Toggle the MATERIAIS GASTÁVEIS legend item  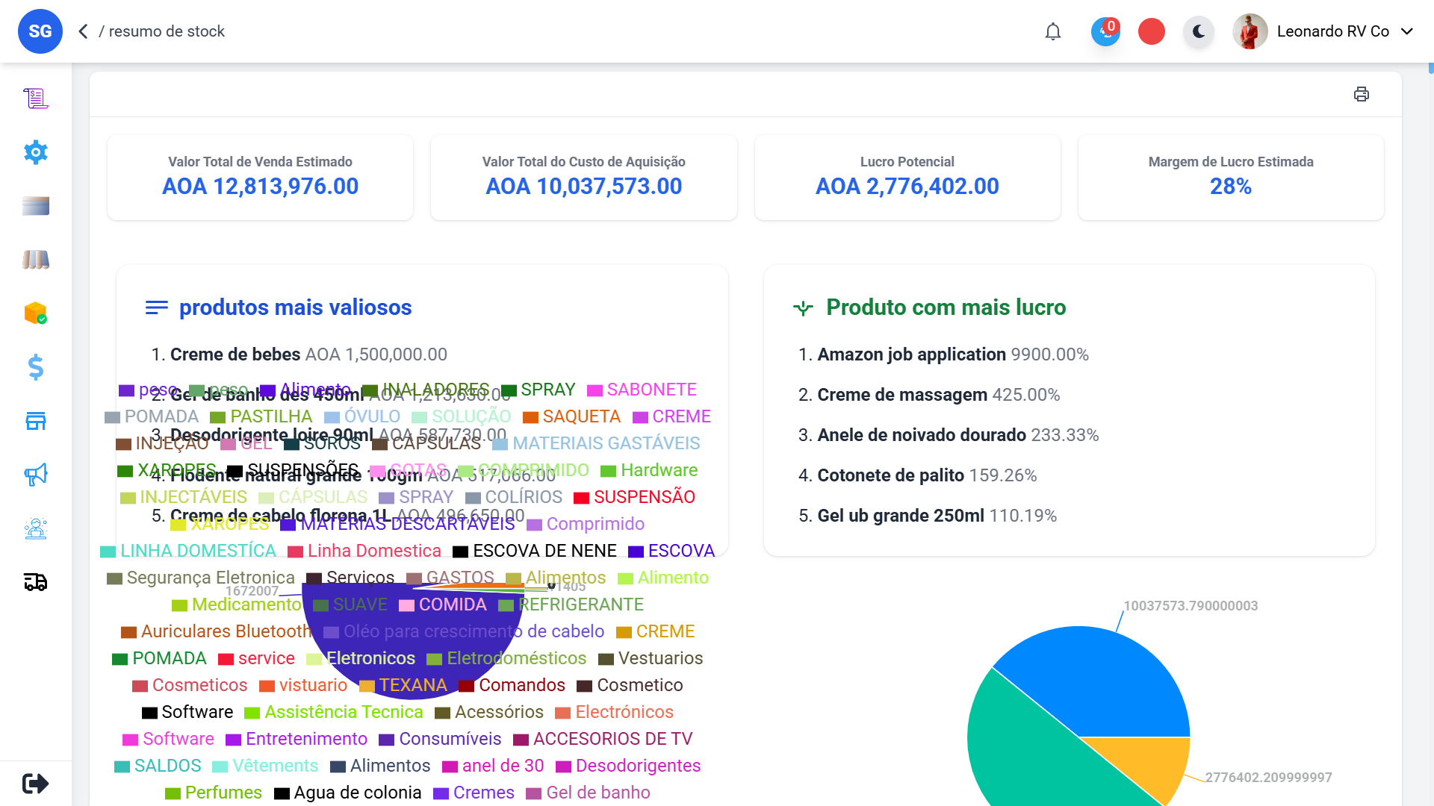click(x=597, y=443)
